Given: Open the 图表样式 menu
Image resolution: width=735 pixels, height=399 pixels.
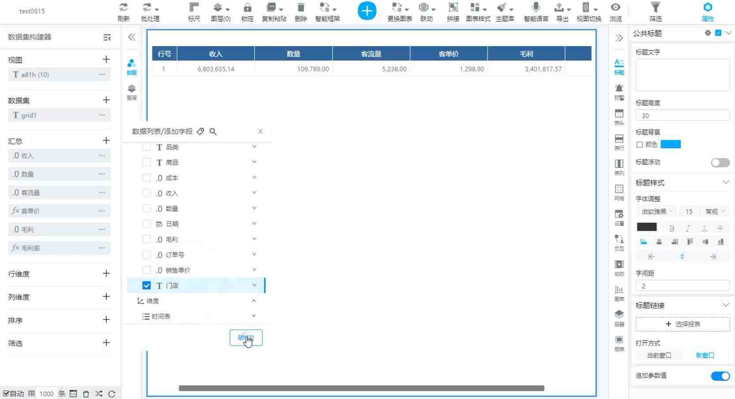Looking at the screenshot, I should coord(478,12).
